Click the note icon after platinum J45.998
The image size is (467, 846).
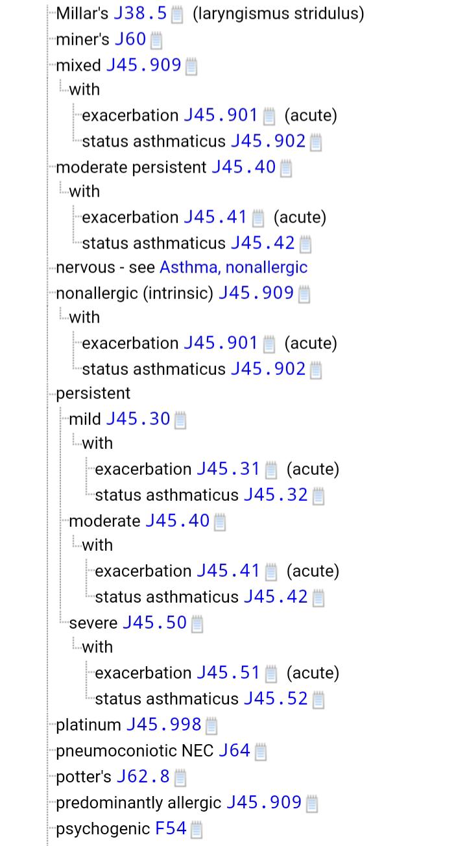(211, 725)
